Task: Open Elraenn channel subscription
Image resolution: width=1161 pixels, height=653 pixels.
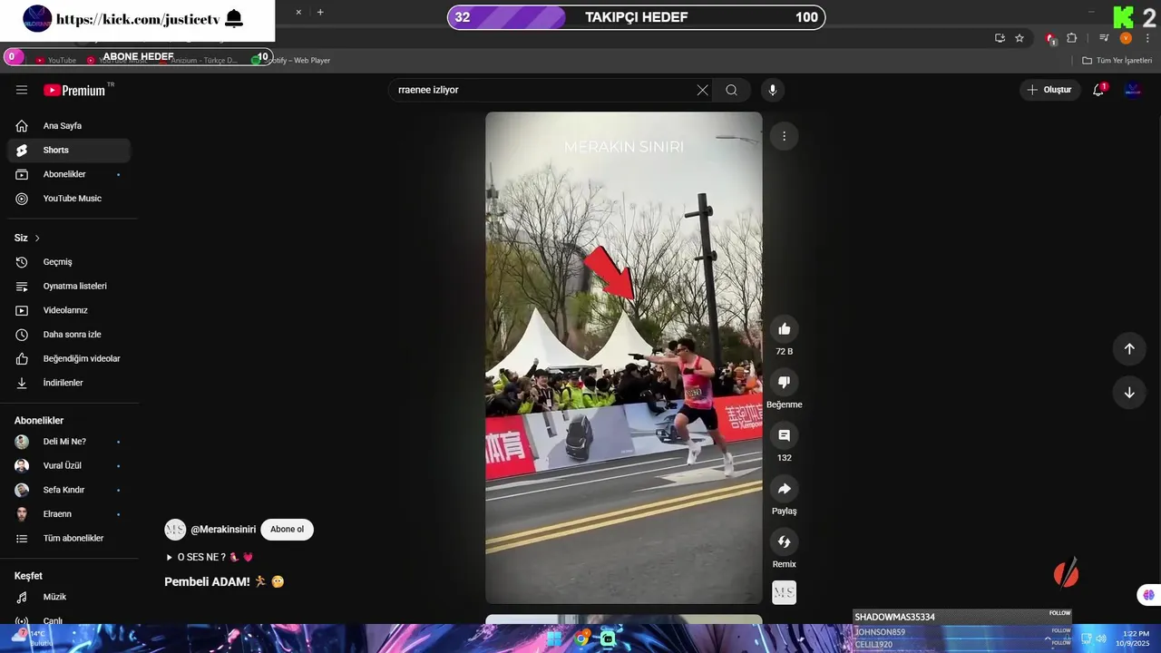Action: (x=69, y=513)
